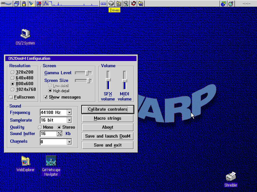257x192 pixels.
Task: Open the Shredder desktop icon
Action: [x=231, y=176]
